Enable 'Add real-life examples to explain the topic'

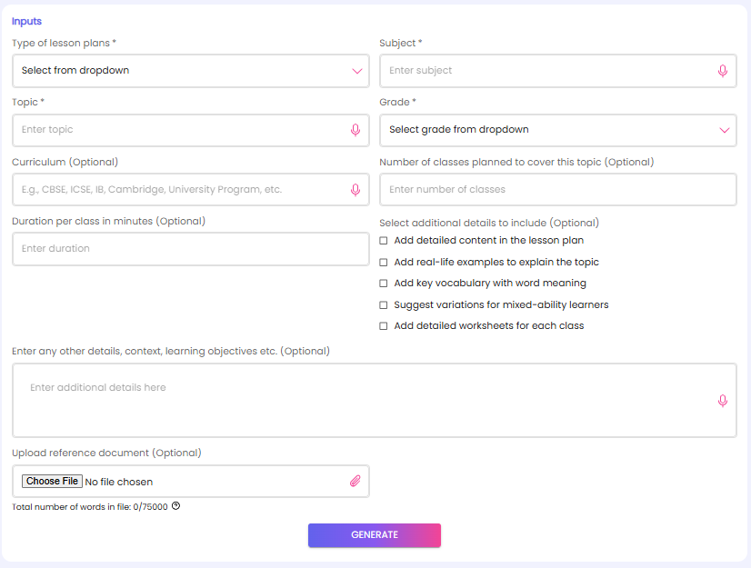click(383, 263)
